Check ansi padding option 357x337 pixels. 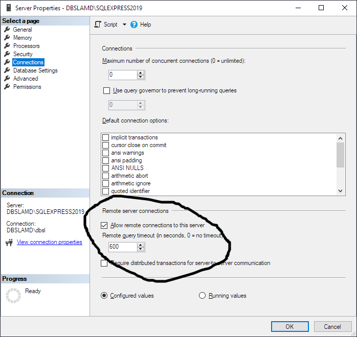point(105,161)
